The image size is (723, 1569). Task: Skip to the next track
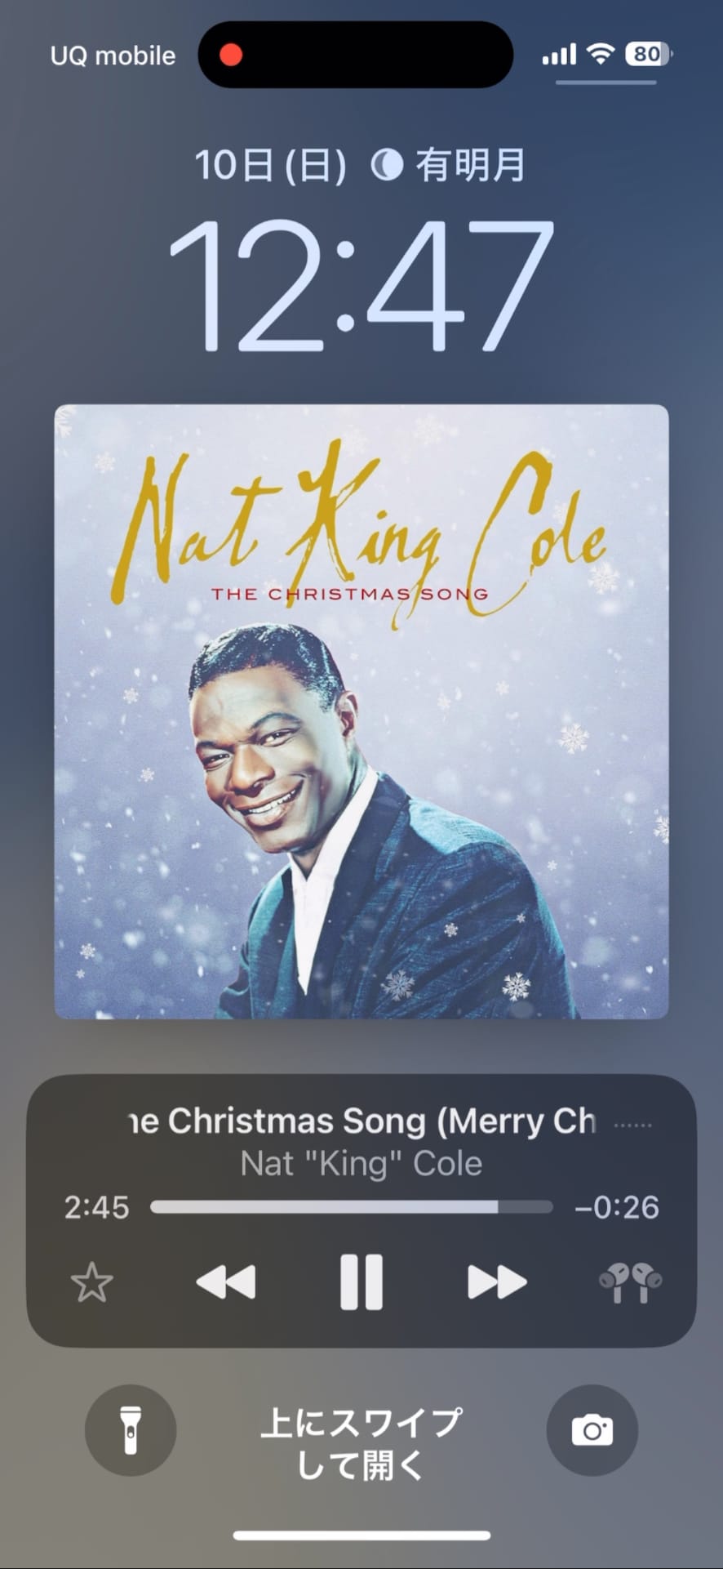496,1281
